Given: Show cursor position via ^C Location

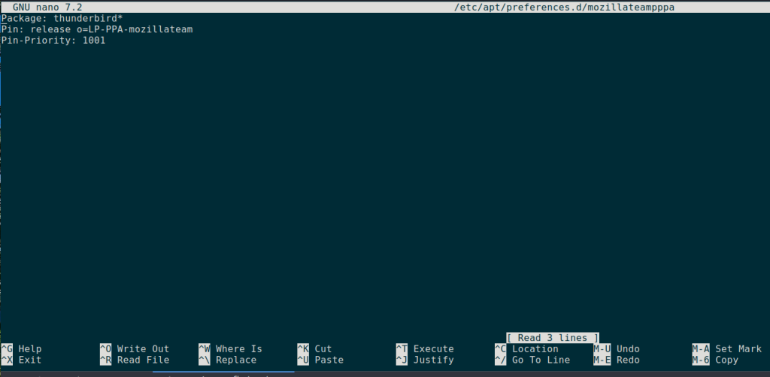Looking at the screenshot, I should [x=526, y=349].
